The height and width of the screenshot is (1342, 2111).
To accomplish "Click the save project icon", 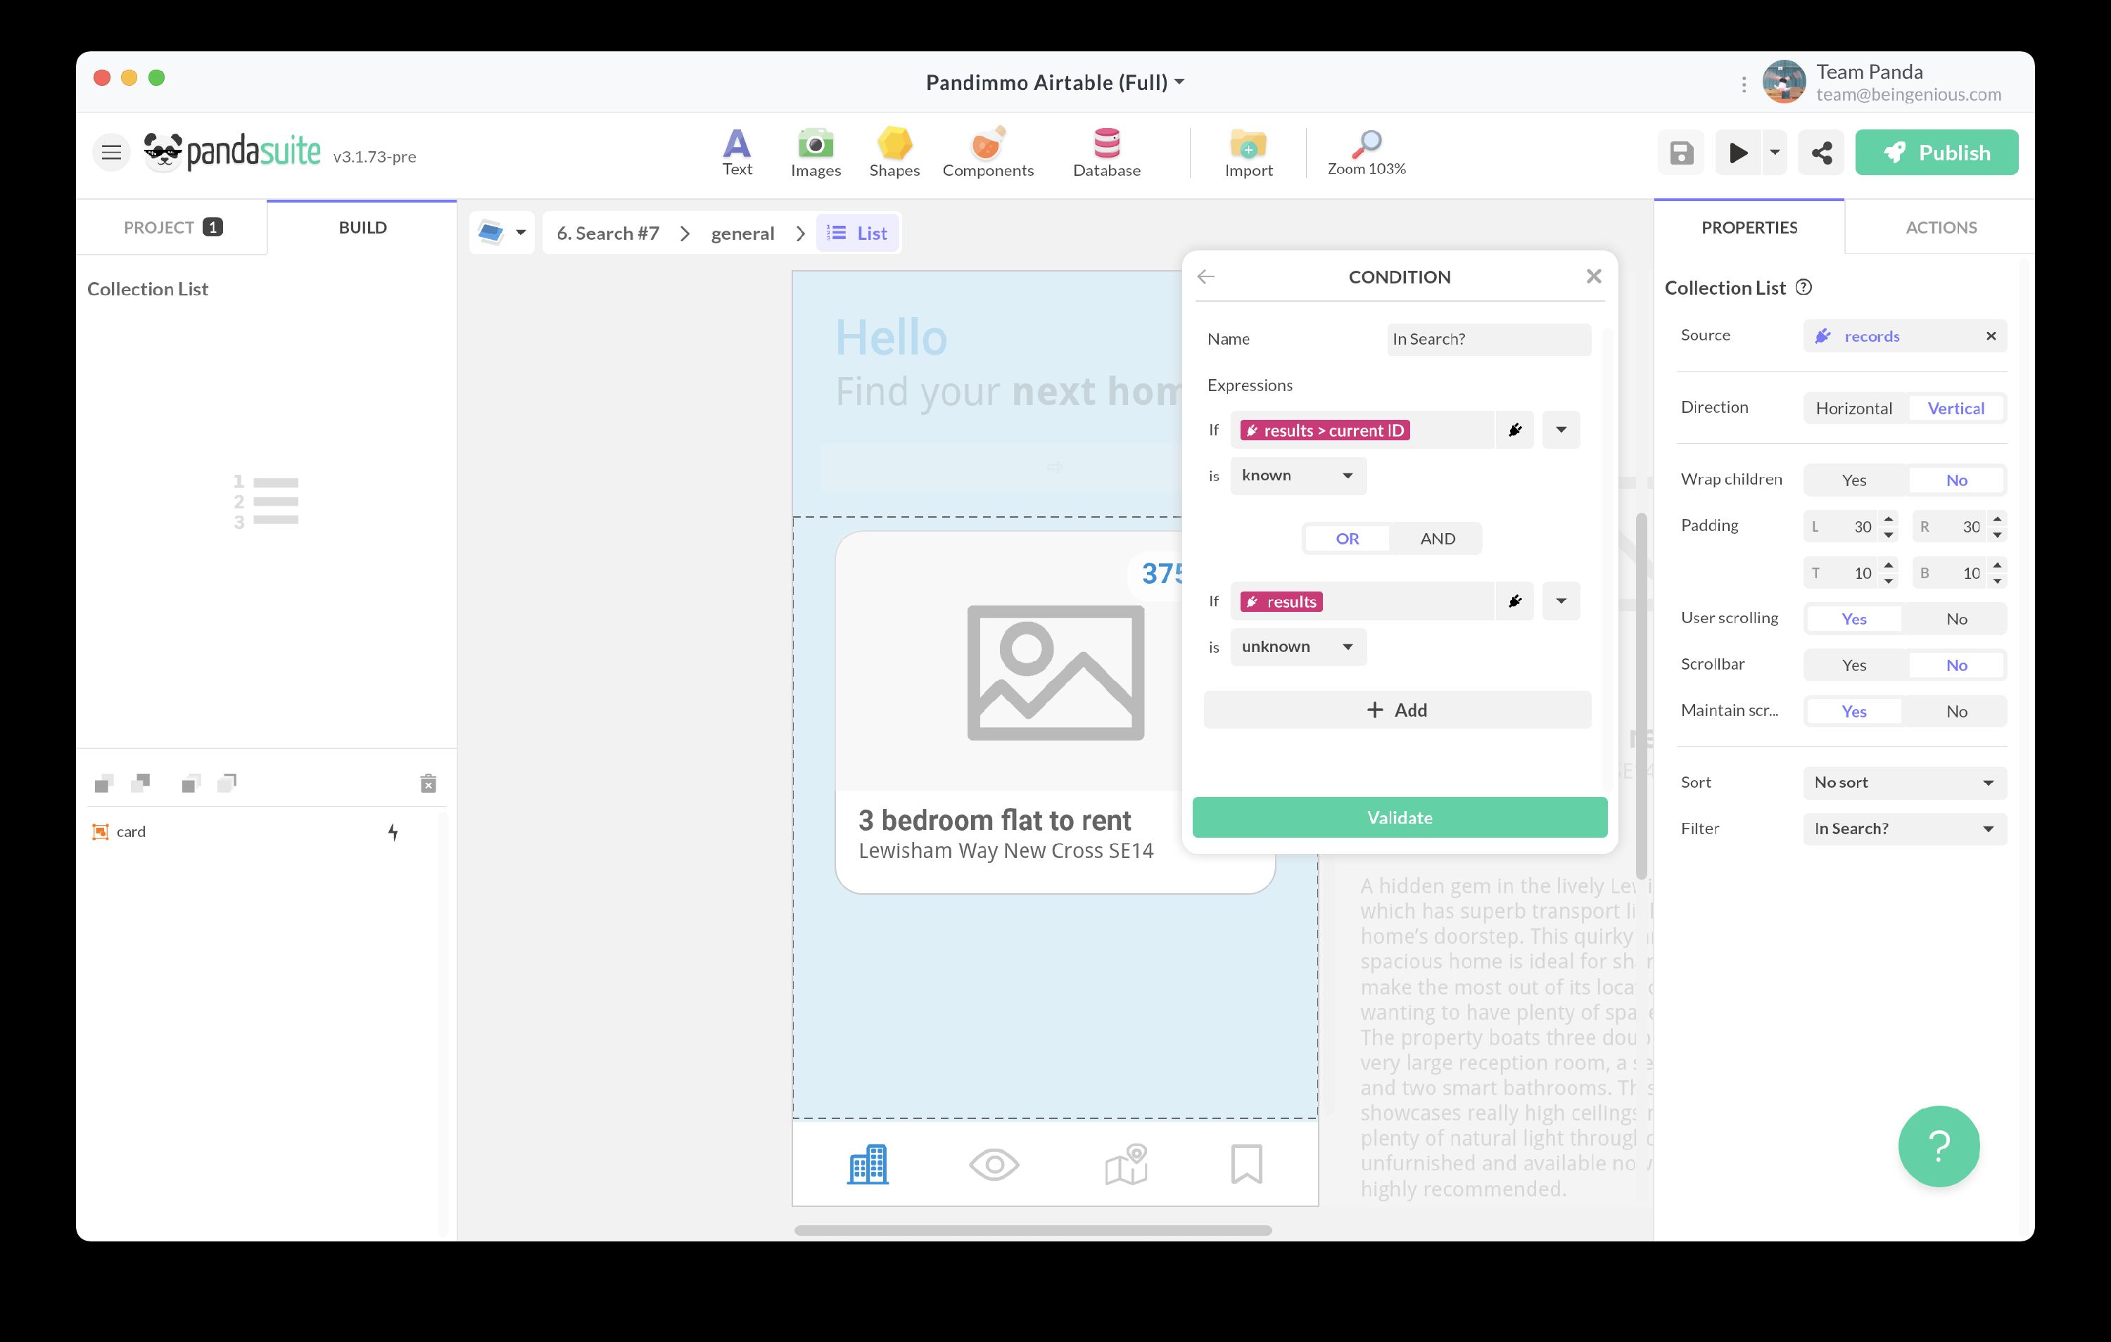I will pos(1680,153).
